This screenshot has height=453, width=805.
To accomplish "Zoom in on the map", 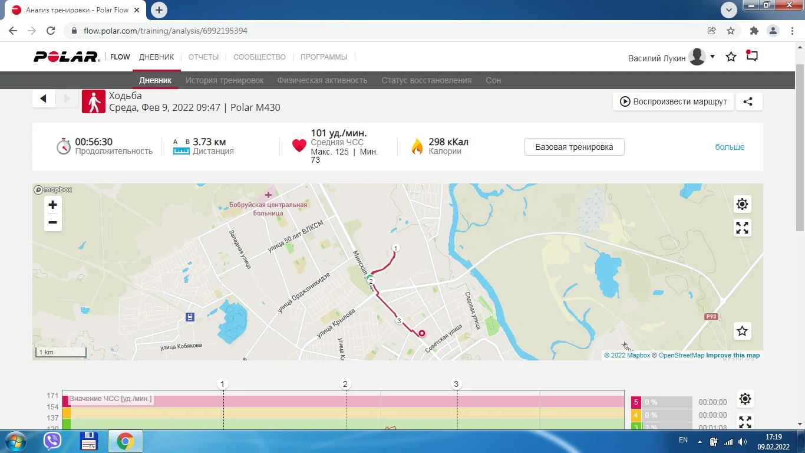I will coord(53,205).
